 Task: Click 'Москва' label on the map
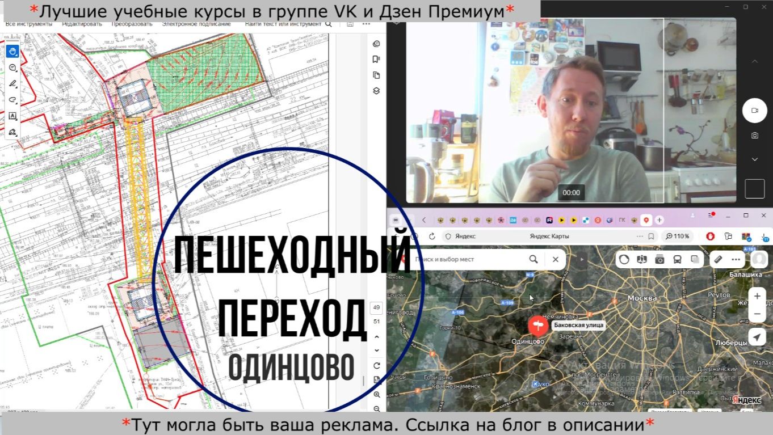(x=642, y=298)
